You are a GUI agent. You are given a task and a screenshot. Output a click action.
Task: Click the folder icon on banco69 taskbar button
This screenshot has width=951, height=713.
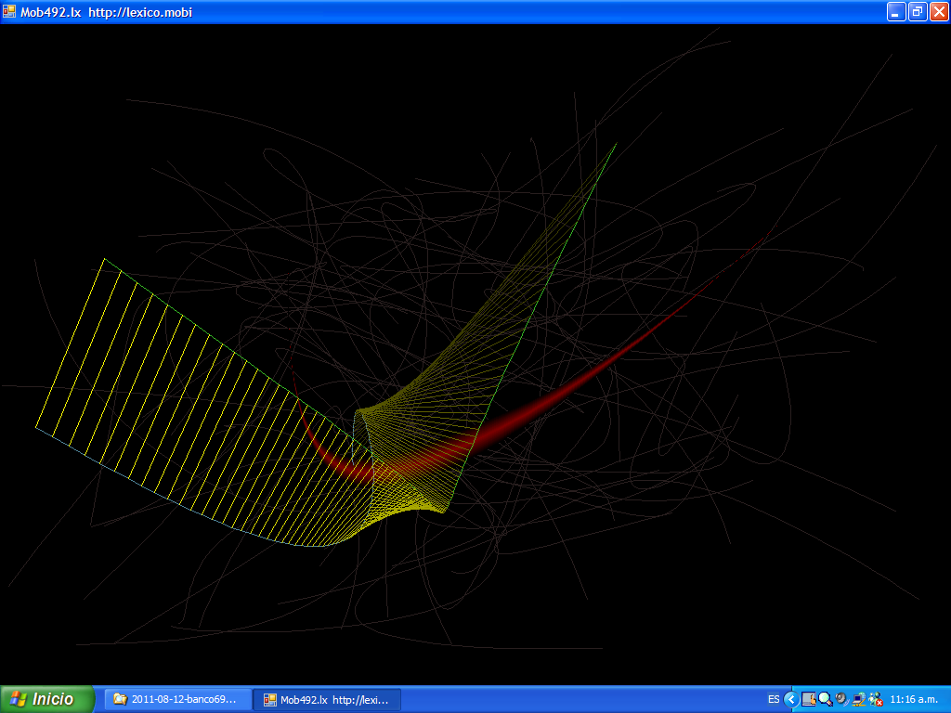coord(120,699)
